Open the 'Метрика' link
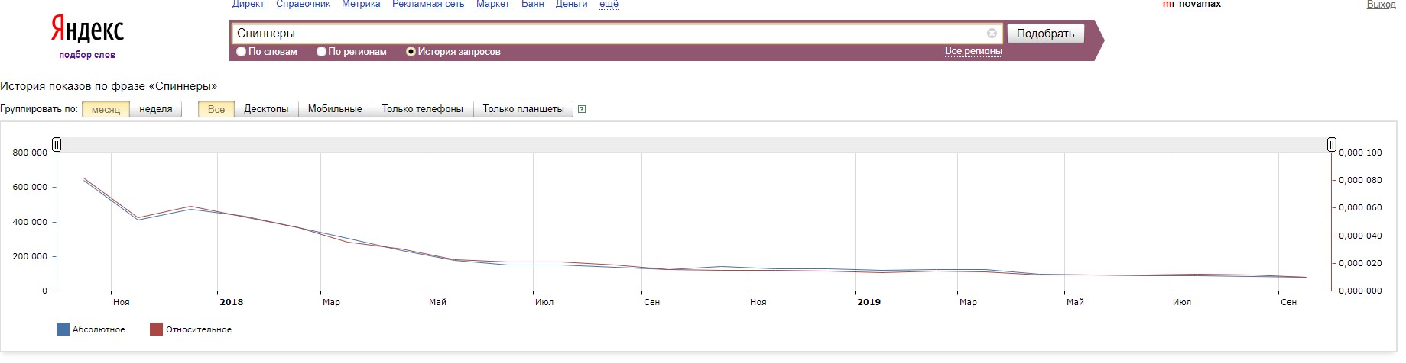 (361, 4)
